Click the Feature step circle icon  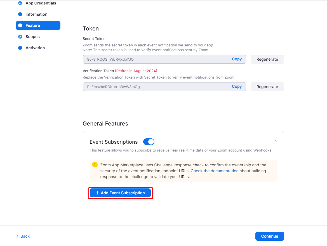point(20,25)
